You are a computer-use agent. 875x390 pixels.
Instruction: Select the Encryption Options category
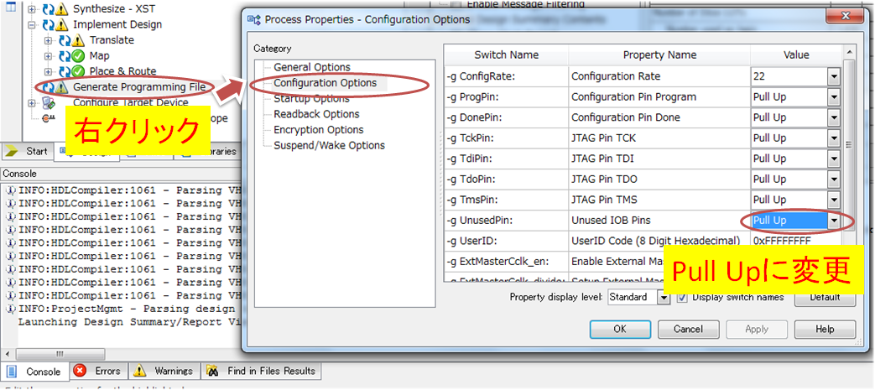pyautogui.click(x=318, y=130)
